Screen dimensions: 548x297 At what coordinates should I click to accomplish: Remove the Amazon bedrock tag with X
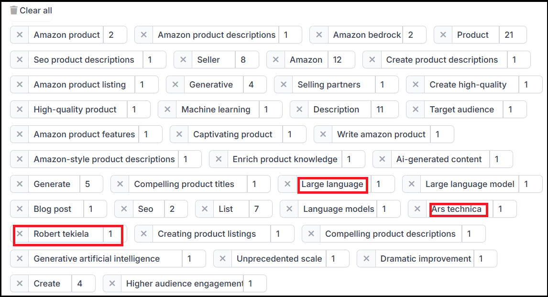(318, 34)
